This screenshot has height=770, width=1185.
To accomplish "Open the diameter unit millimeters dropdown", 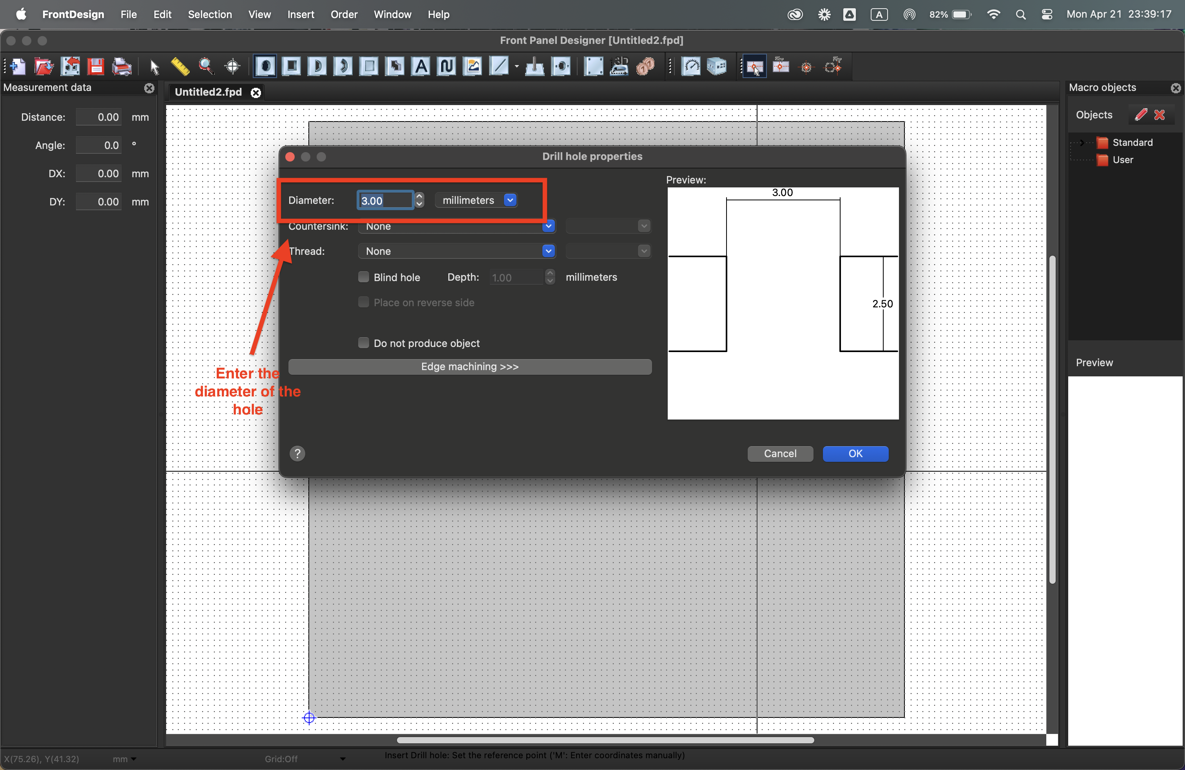I will coord(477,200).
